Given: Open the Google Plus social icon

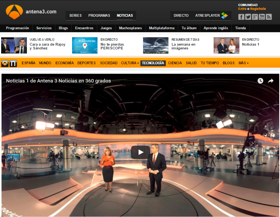Looking at the screenshot, I should click(x=255, y=17).
